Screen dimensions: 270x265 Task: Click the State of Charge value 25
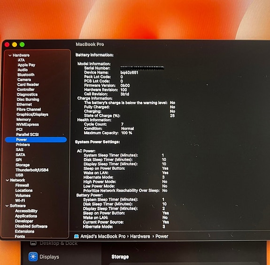pyautogui.click(x=172, y=115)
